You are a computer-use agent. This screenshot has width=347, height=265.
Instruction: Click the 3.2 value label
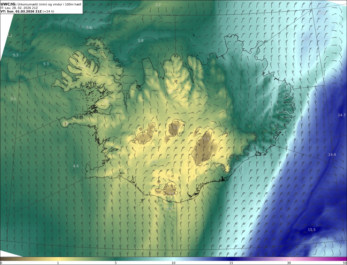coord(158,5)
